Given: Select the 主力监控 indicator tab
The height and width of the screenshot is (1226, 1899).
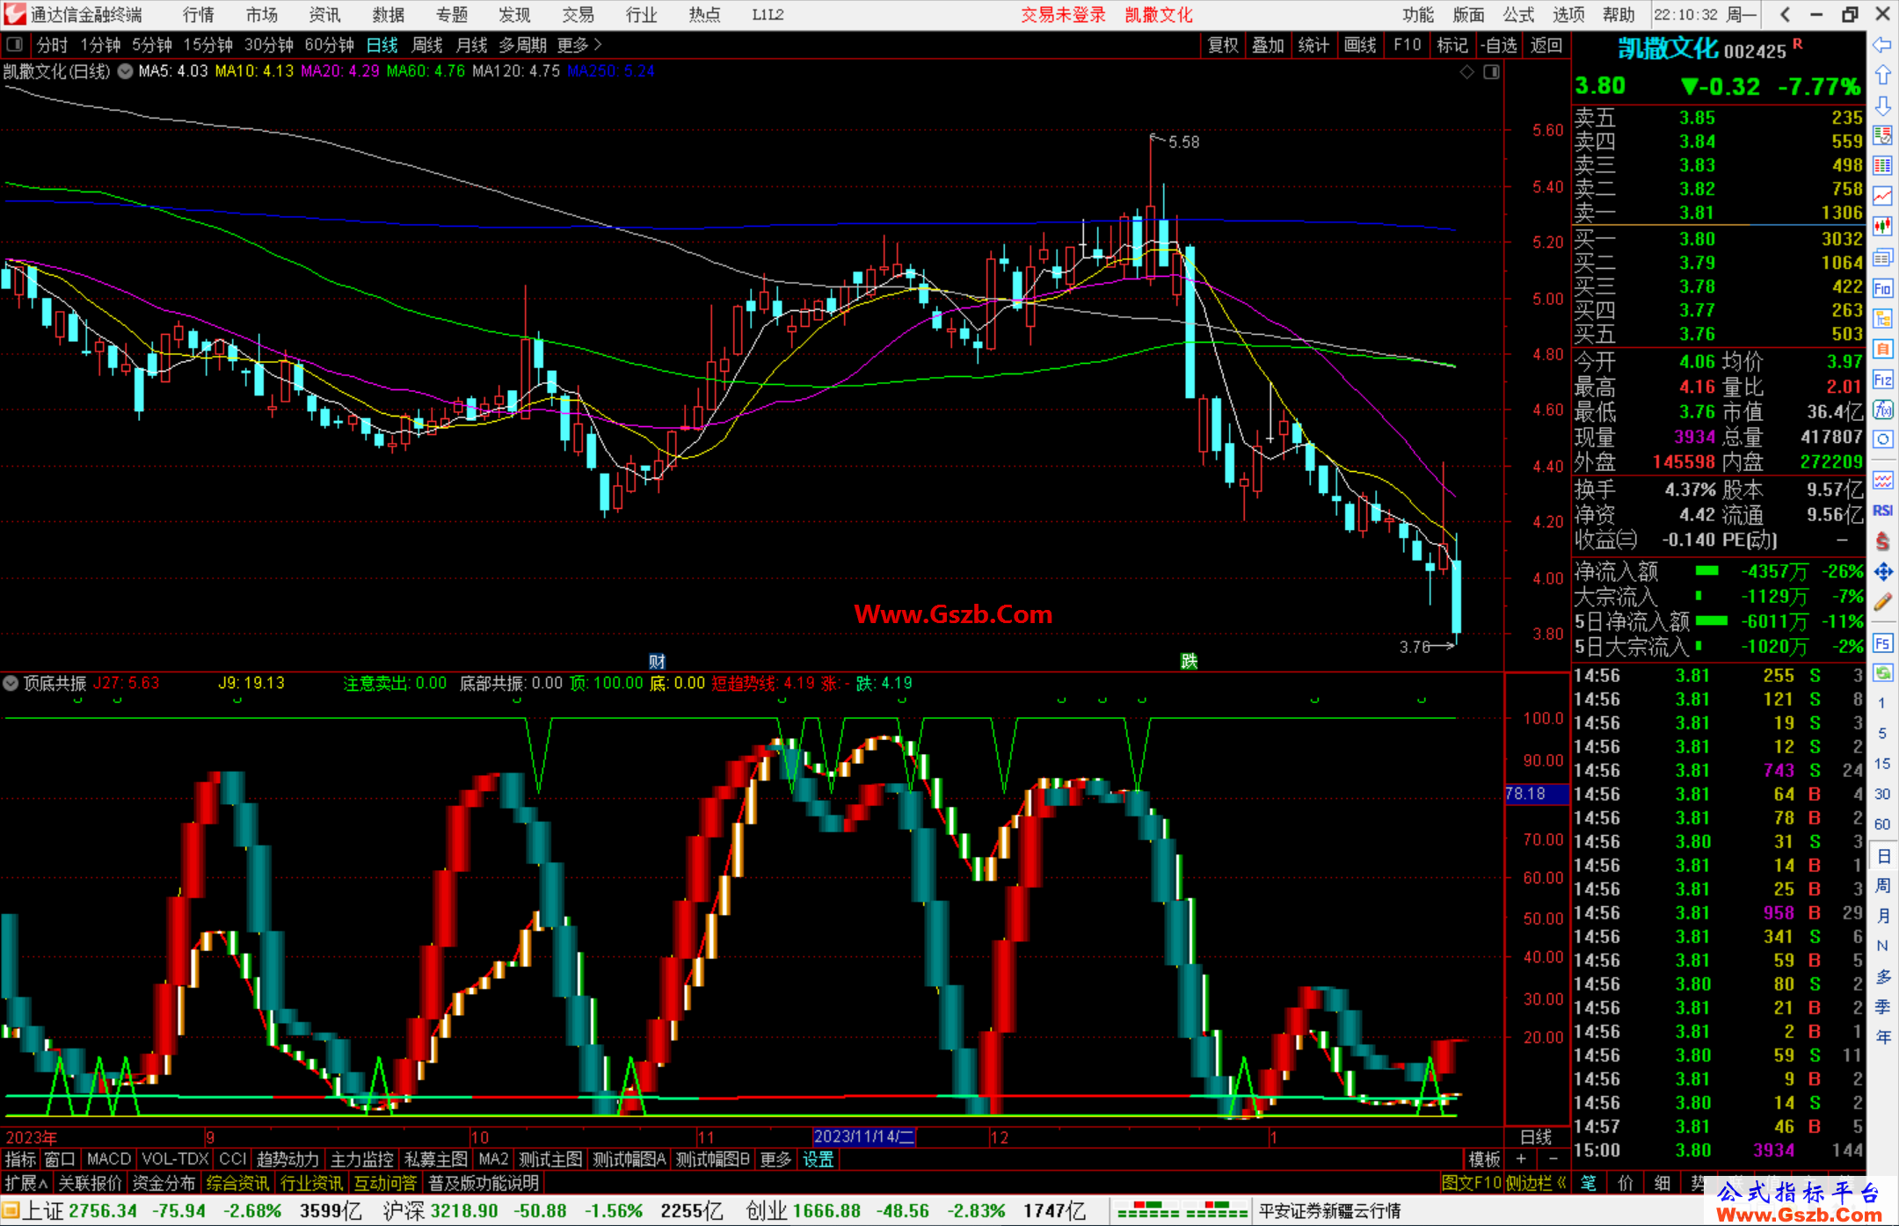Looking at the screenshot, I should pyautogui.click(x=361, y=1159).
